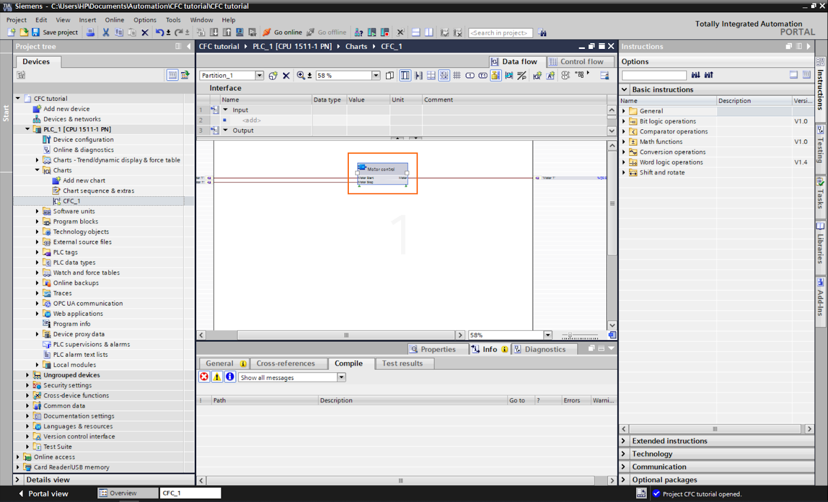Click the Create new chart partition icon
Viewport: 828px width, 502px height.
273,75
